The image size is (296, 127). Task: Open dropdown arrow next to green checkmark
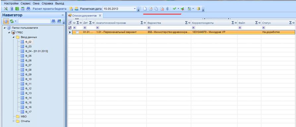click(178, 9)
